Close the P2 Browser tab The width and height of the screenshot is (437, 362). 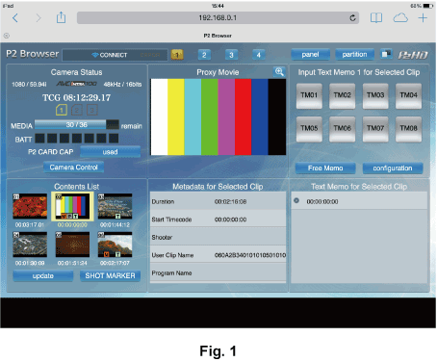click(x=7, y=36)
